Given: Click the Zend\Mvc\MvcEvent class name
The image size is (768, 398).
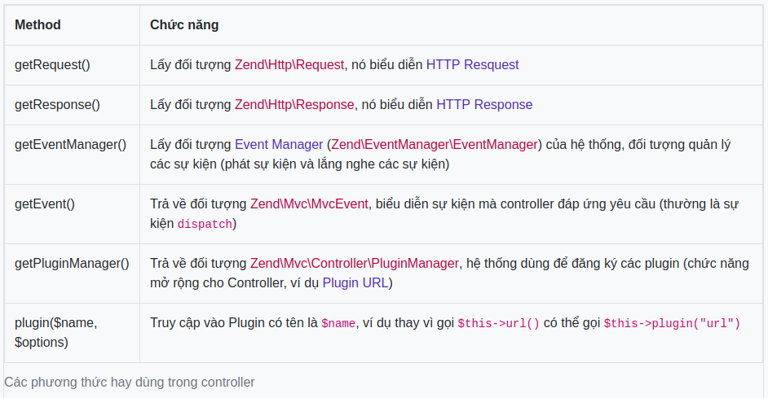Looking at the screenshot, I should click(308, 204).
